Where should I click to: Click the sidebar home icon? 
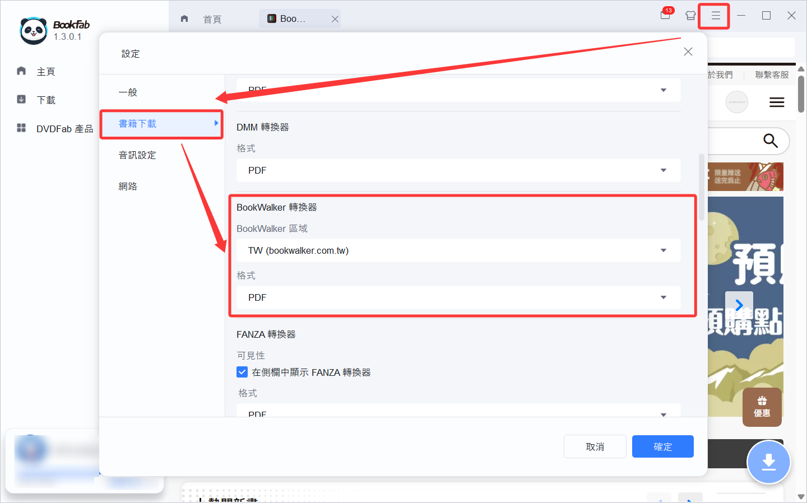(21, 71)
